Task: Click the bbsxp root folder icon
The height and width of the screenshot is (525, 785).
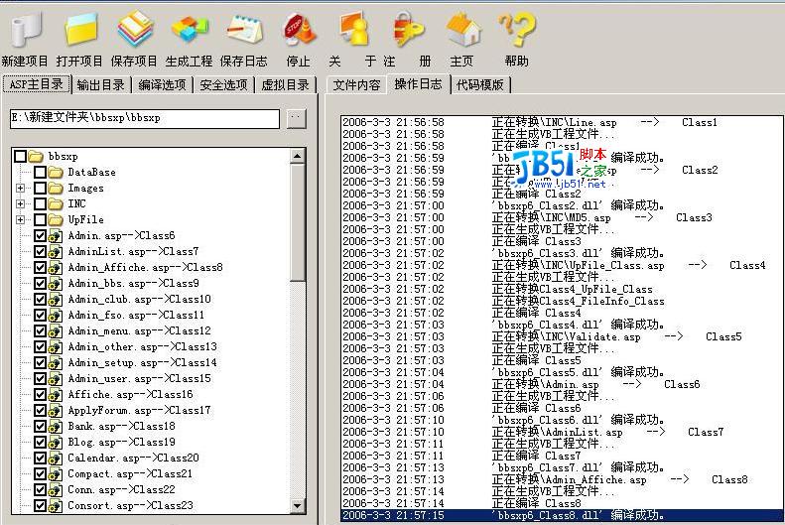Action: click(x=36, y=156)
